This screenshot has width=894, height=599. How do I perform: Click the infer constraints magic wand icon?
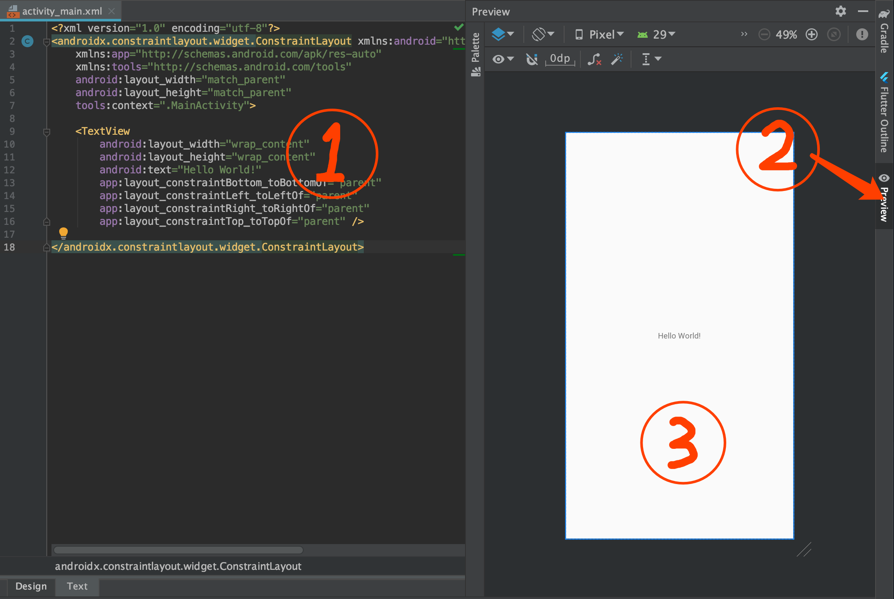coord(617,59)
